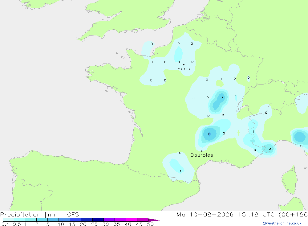Screen dimensions: 308x226
Task: Open the weatheronline.co.uk copyright link
Action: (x=282, y=223)
